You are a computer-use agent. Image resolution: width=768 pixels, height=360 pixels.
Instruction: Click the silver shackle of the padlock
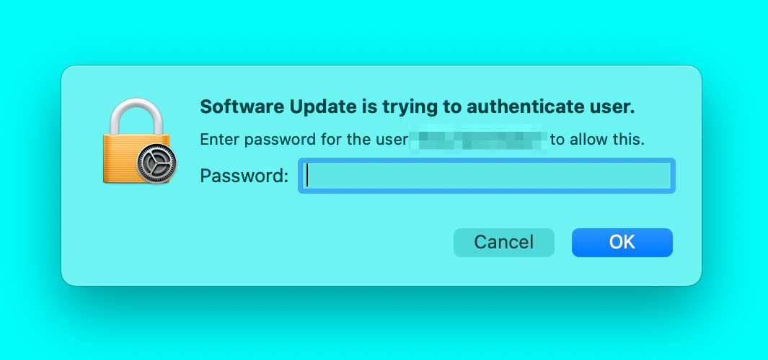tap(136, 117)
